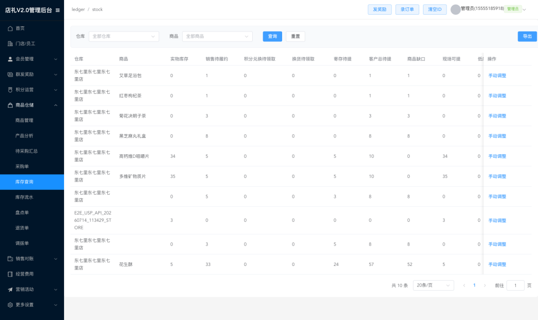This screenshot has height=320, width=538.
Task: Open 库存流水 in the sidebar
Action: 24,197
